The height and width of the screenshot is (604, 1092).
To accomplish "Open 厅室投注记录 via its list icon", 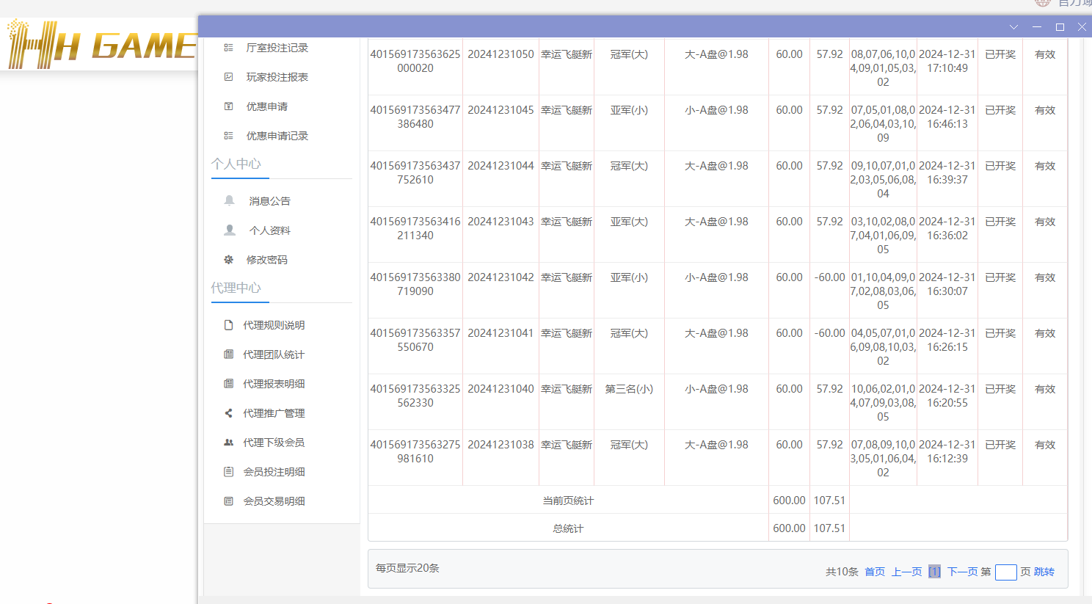I will (228, 48).
